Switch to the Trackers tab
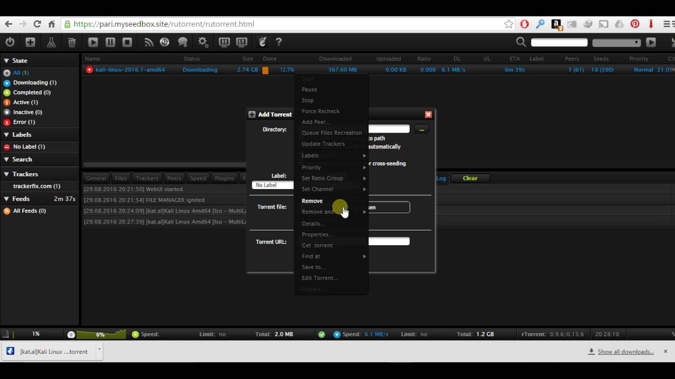The image size is (675, 379). pyautogui.click(x=147, y=178)
